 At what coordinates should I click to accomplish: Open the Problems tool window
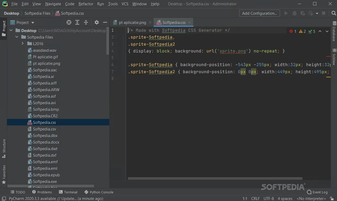pyautogui.click(x=42, y=192)
